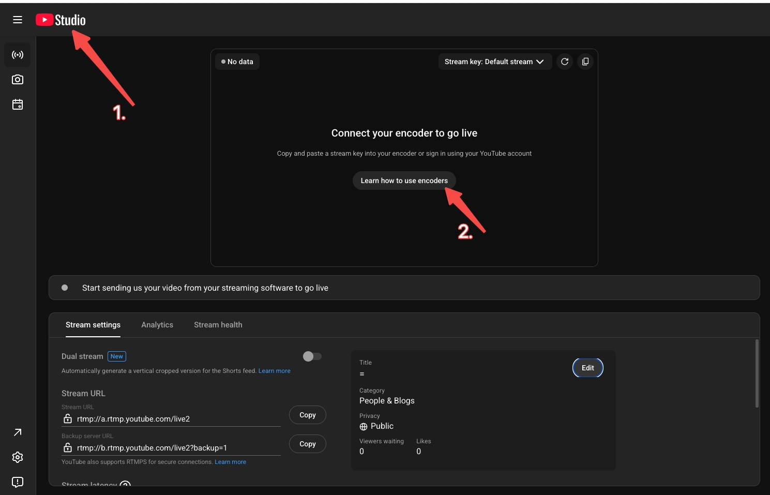770x495 pixels.
Task: Click the Viewers waiting label
Action: tap(382, 441)
